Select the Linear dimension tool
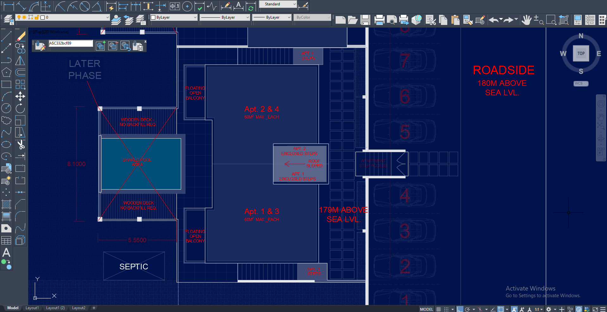 9,6
